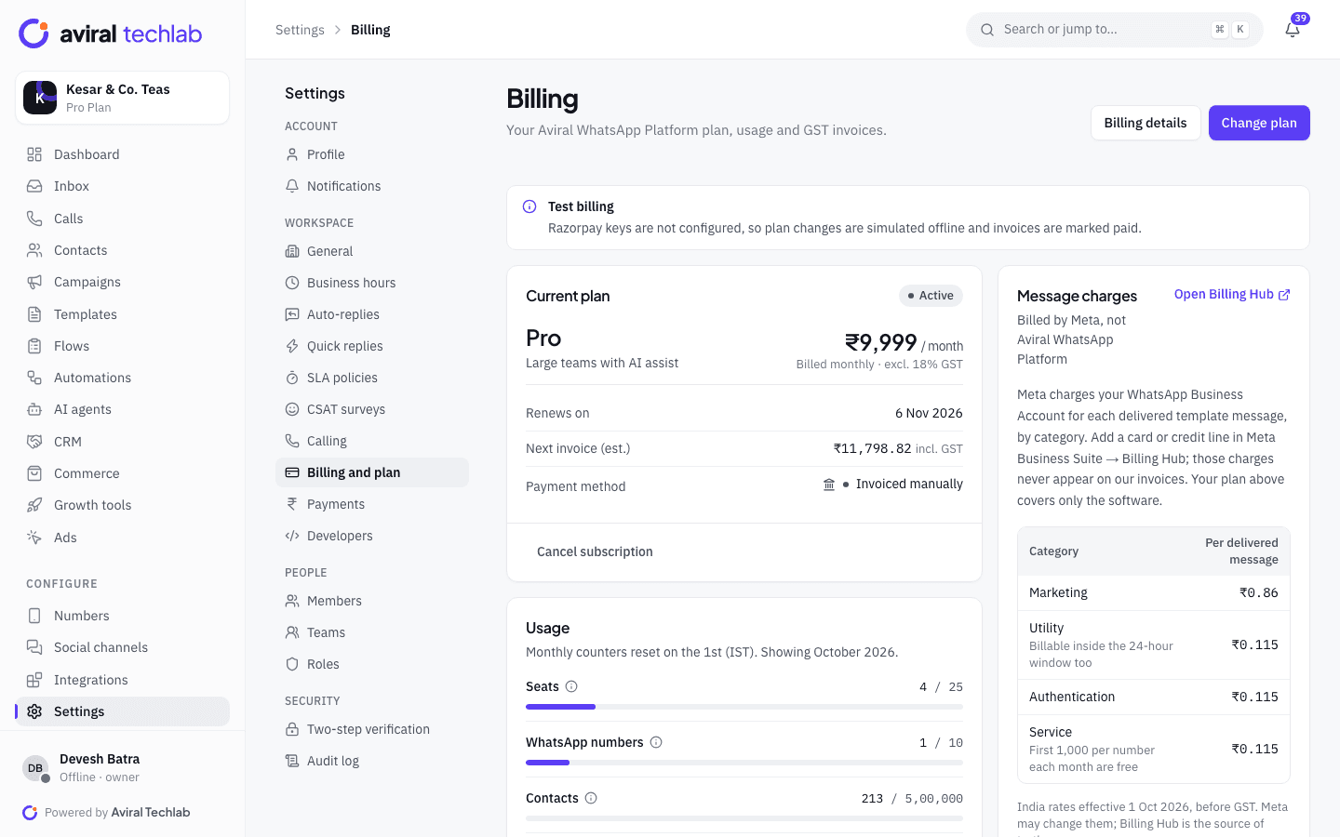
Task: Open the Commerce bag icon
Action: tap(34, 473)
